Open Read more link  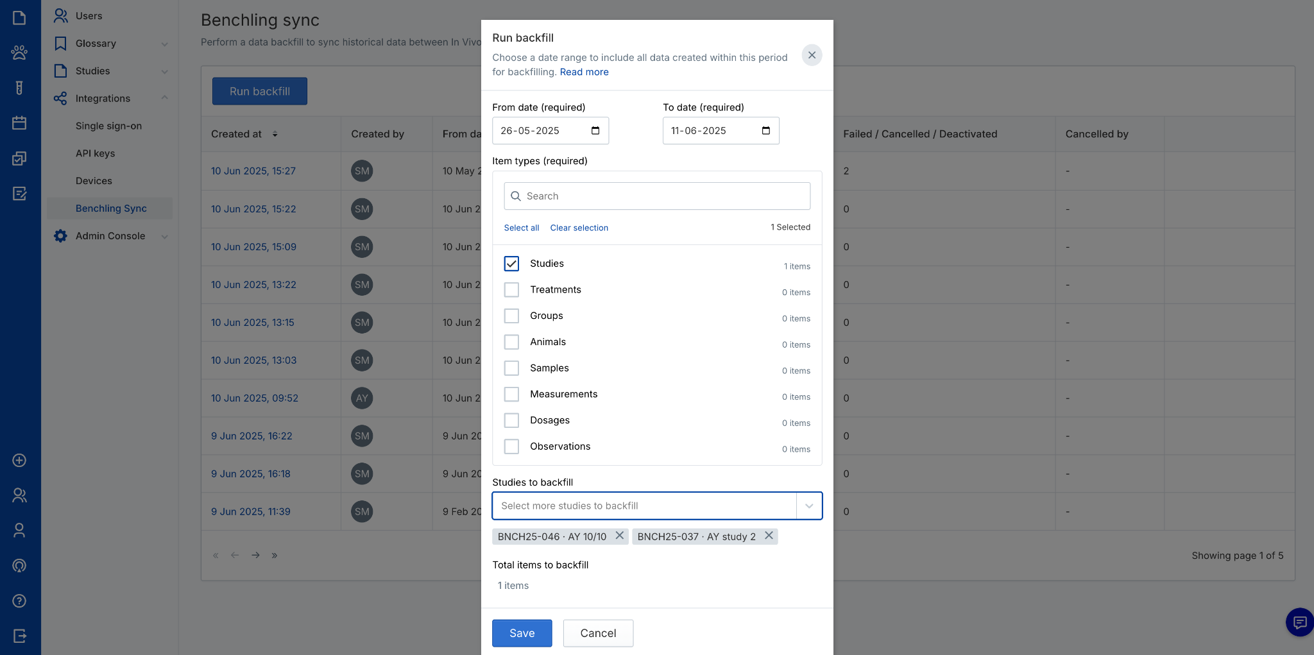pos(584,72)
